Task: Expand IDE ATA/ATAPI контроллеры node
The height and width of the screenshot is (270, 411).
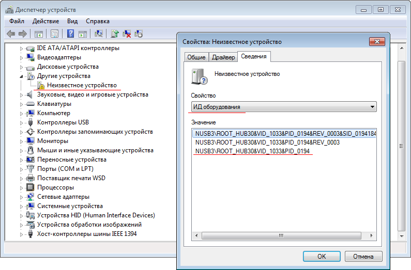Action: [x=22, y=49]
